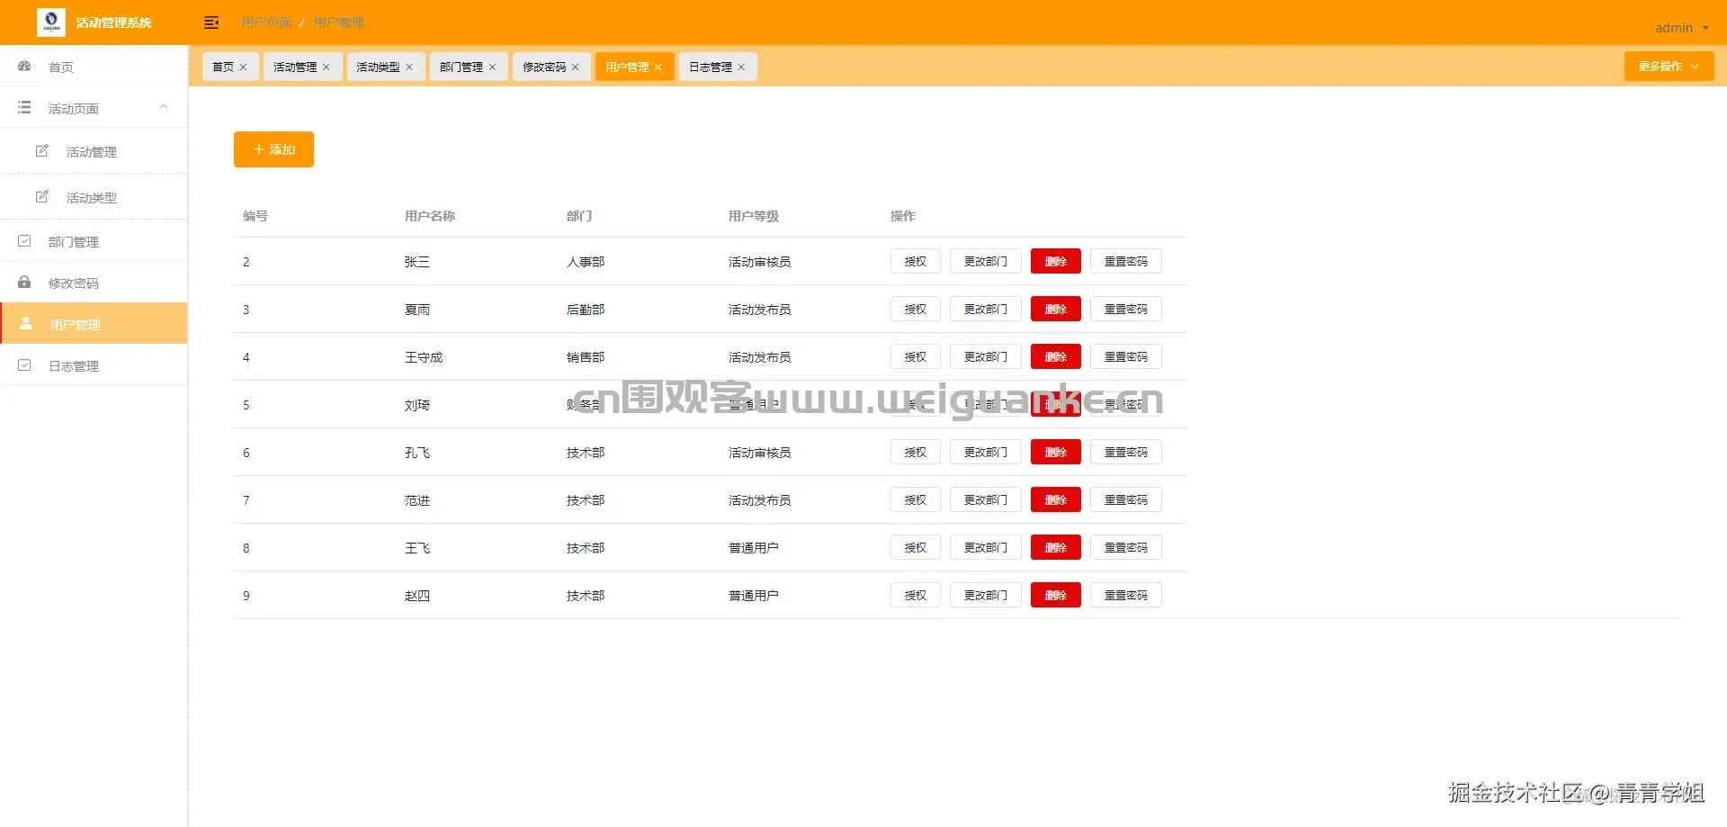Collapse the 活动页面 sidebar group

pos(164,107)
